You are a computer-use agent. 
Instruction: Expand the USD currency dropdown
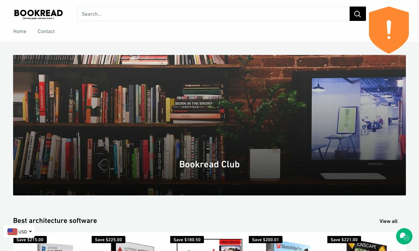click(19, 232)
